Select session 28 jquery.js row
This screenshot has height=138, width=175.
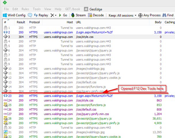[86, 118]
